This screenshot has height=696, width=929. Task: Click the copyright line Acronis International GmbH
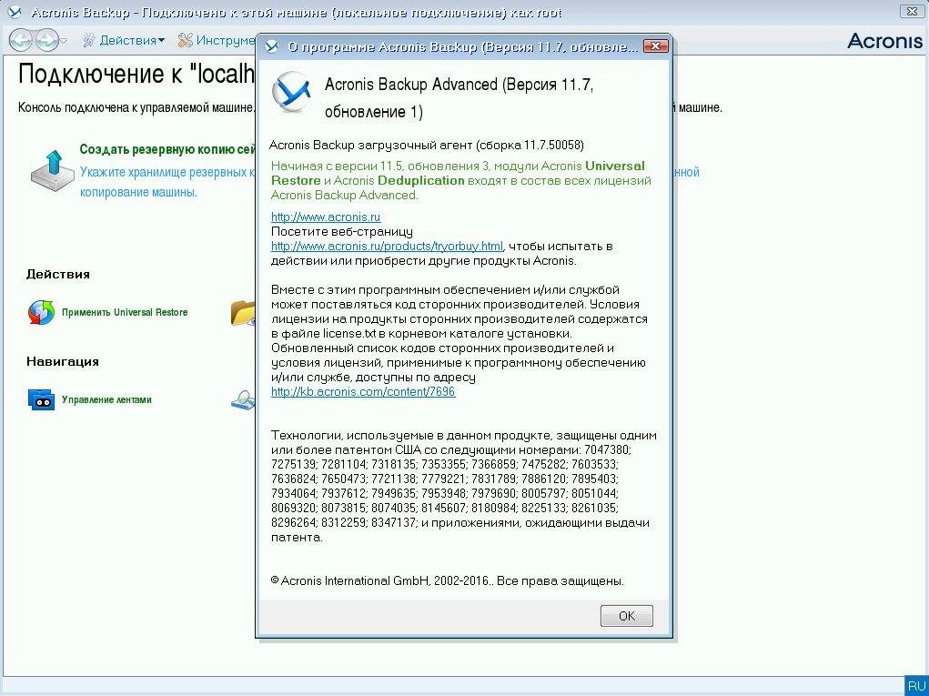(448, 581)
